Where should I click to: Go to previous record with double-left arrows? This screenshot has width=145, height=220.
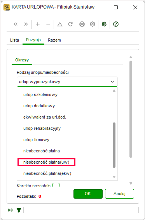pyautogui.click(x=16, y=24)
